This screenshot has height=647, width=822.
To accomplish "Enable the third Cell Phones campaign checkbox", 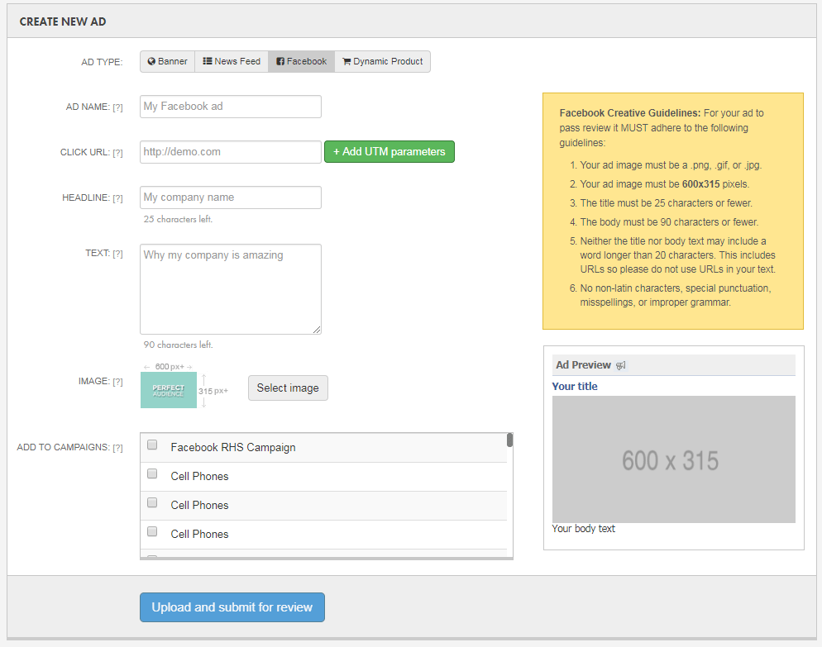I will [152, 532].
